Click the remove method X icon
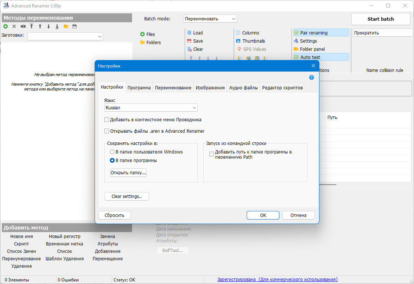Image resolution: width=414 pixels, height=284 pixels. 14,26
